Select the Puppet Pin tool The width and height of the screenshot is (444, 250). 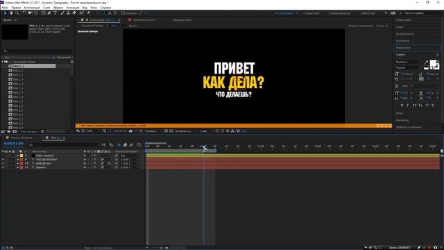(88, 13)
